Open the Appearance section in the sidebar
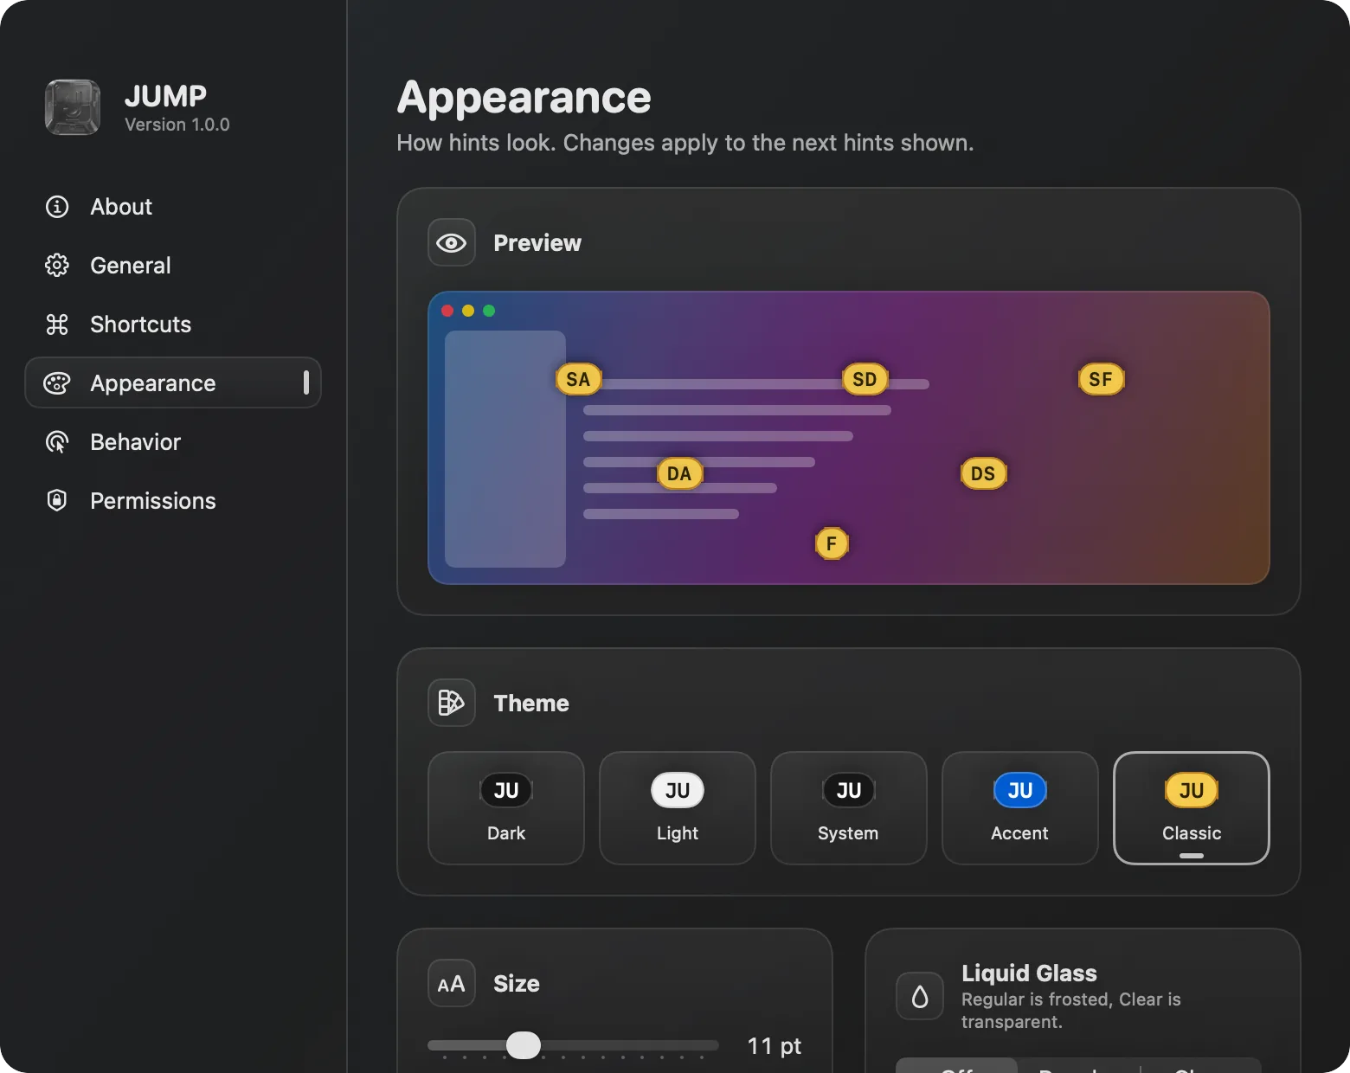Image resolution: width=1350 pixels, height=1073 pixels. tap(173, 382)
